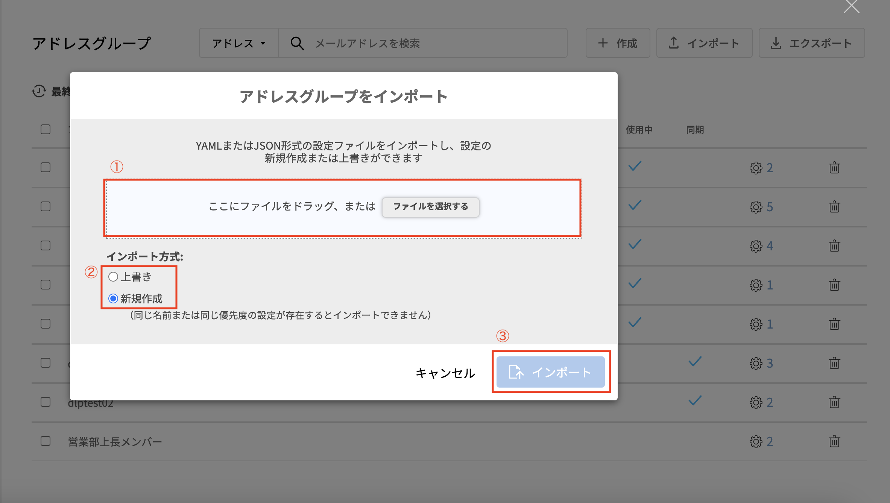Check the checkbox of the row with gear 3
Image resolution: width=890 pixels, height=503 pixels.
tap(46, 363)
